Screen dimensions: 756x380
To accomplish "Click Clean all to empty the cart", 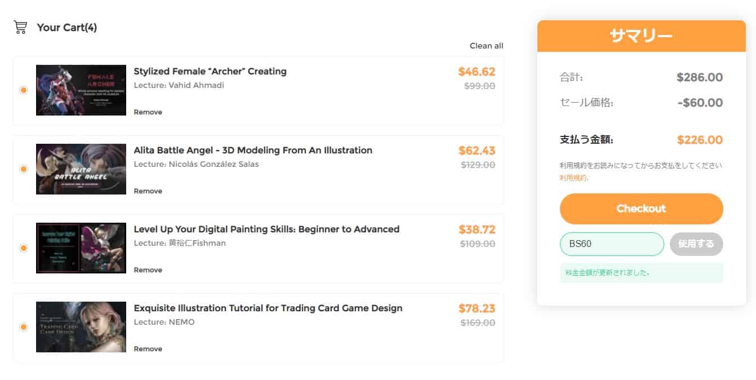I will [486, 46].
